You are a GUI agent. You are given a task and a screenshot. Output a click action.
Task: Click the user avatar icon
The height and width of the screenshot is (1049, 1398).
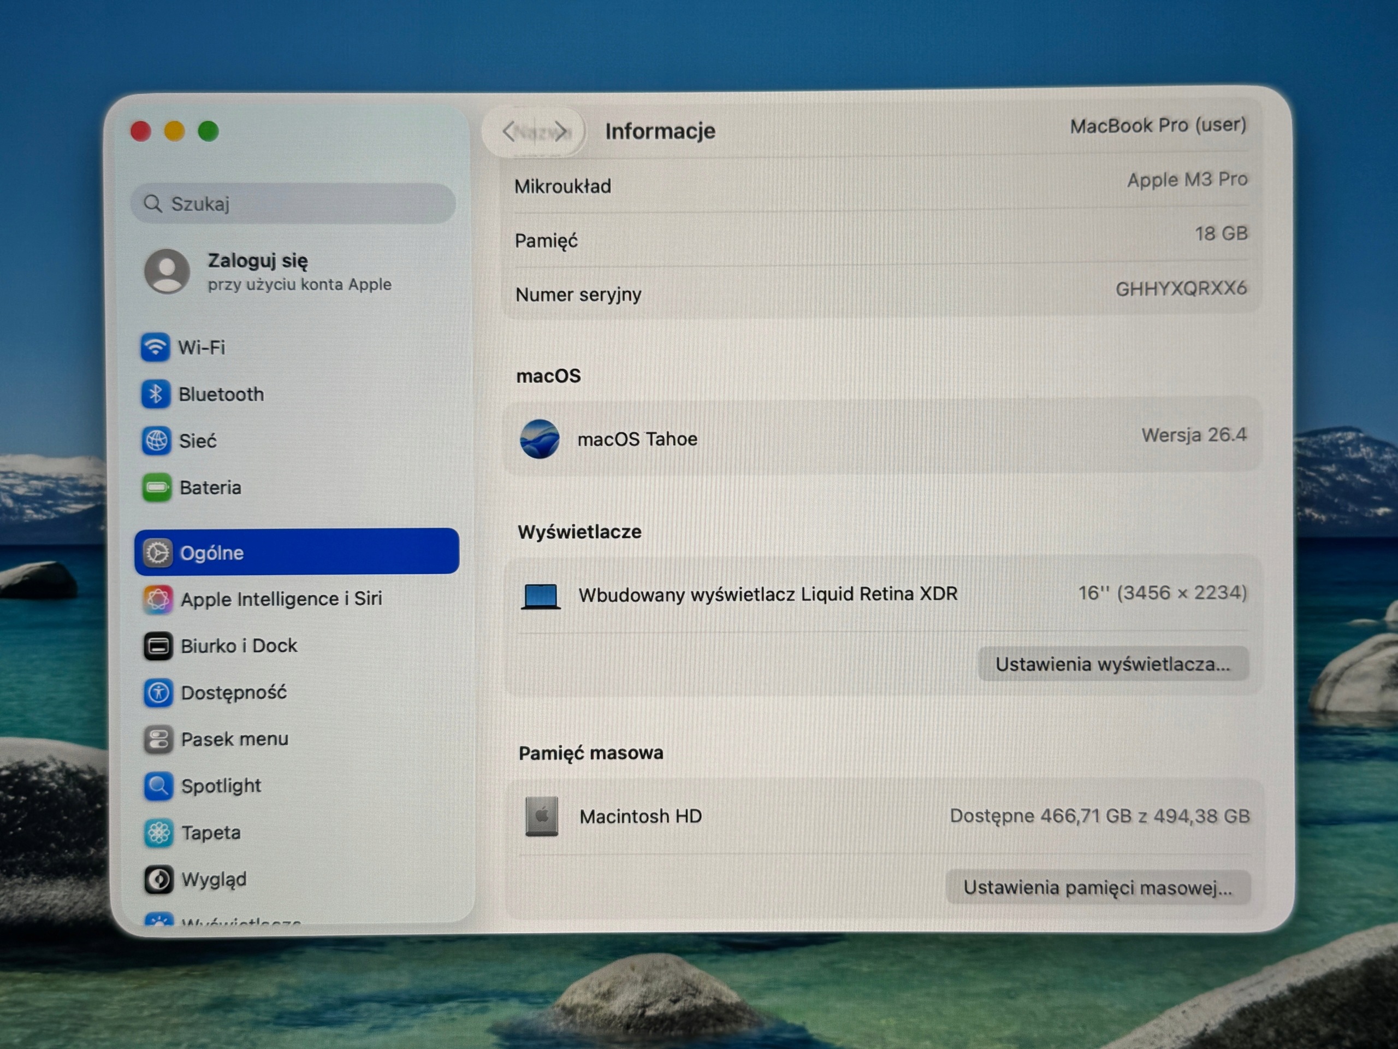click(x=167, y=271)
